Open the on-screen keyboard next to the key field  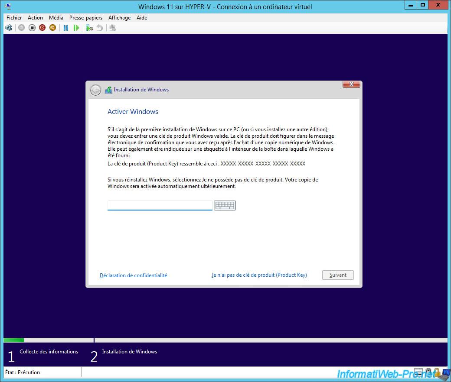[225, 205]
